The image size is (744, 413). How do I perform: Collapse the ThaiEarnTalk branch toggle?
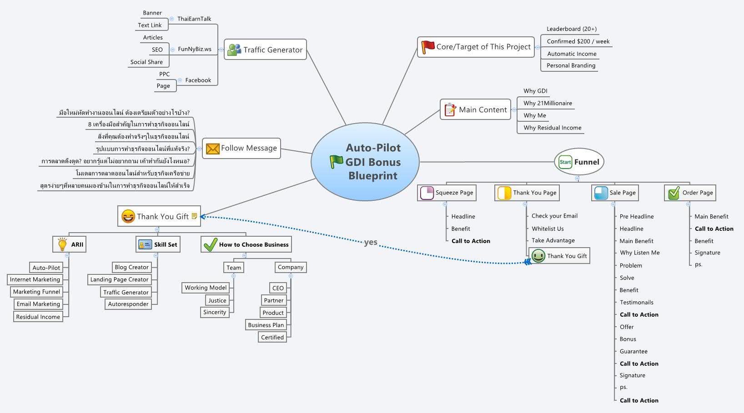pos(171,19)
